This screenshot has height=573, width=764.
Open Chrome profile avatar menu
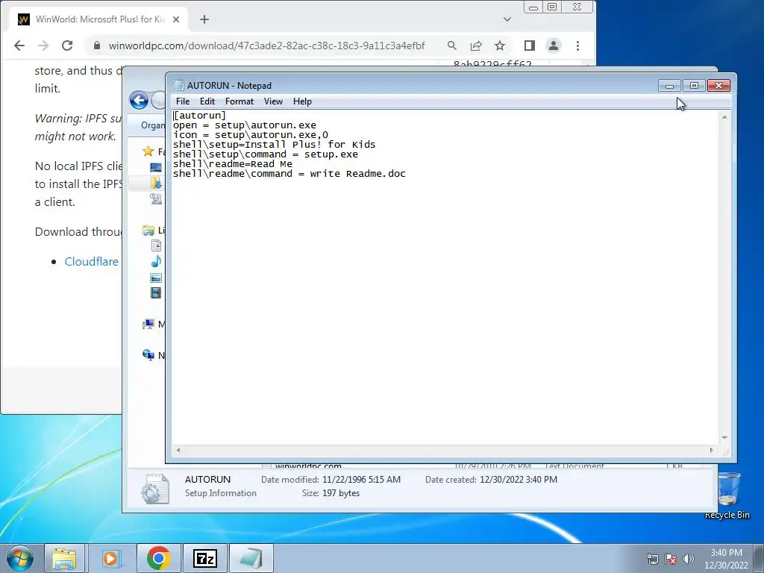[x=554, y=46]
